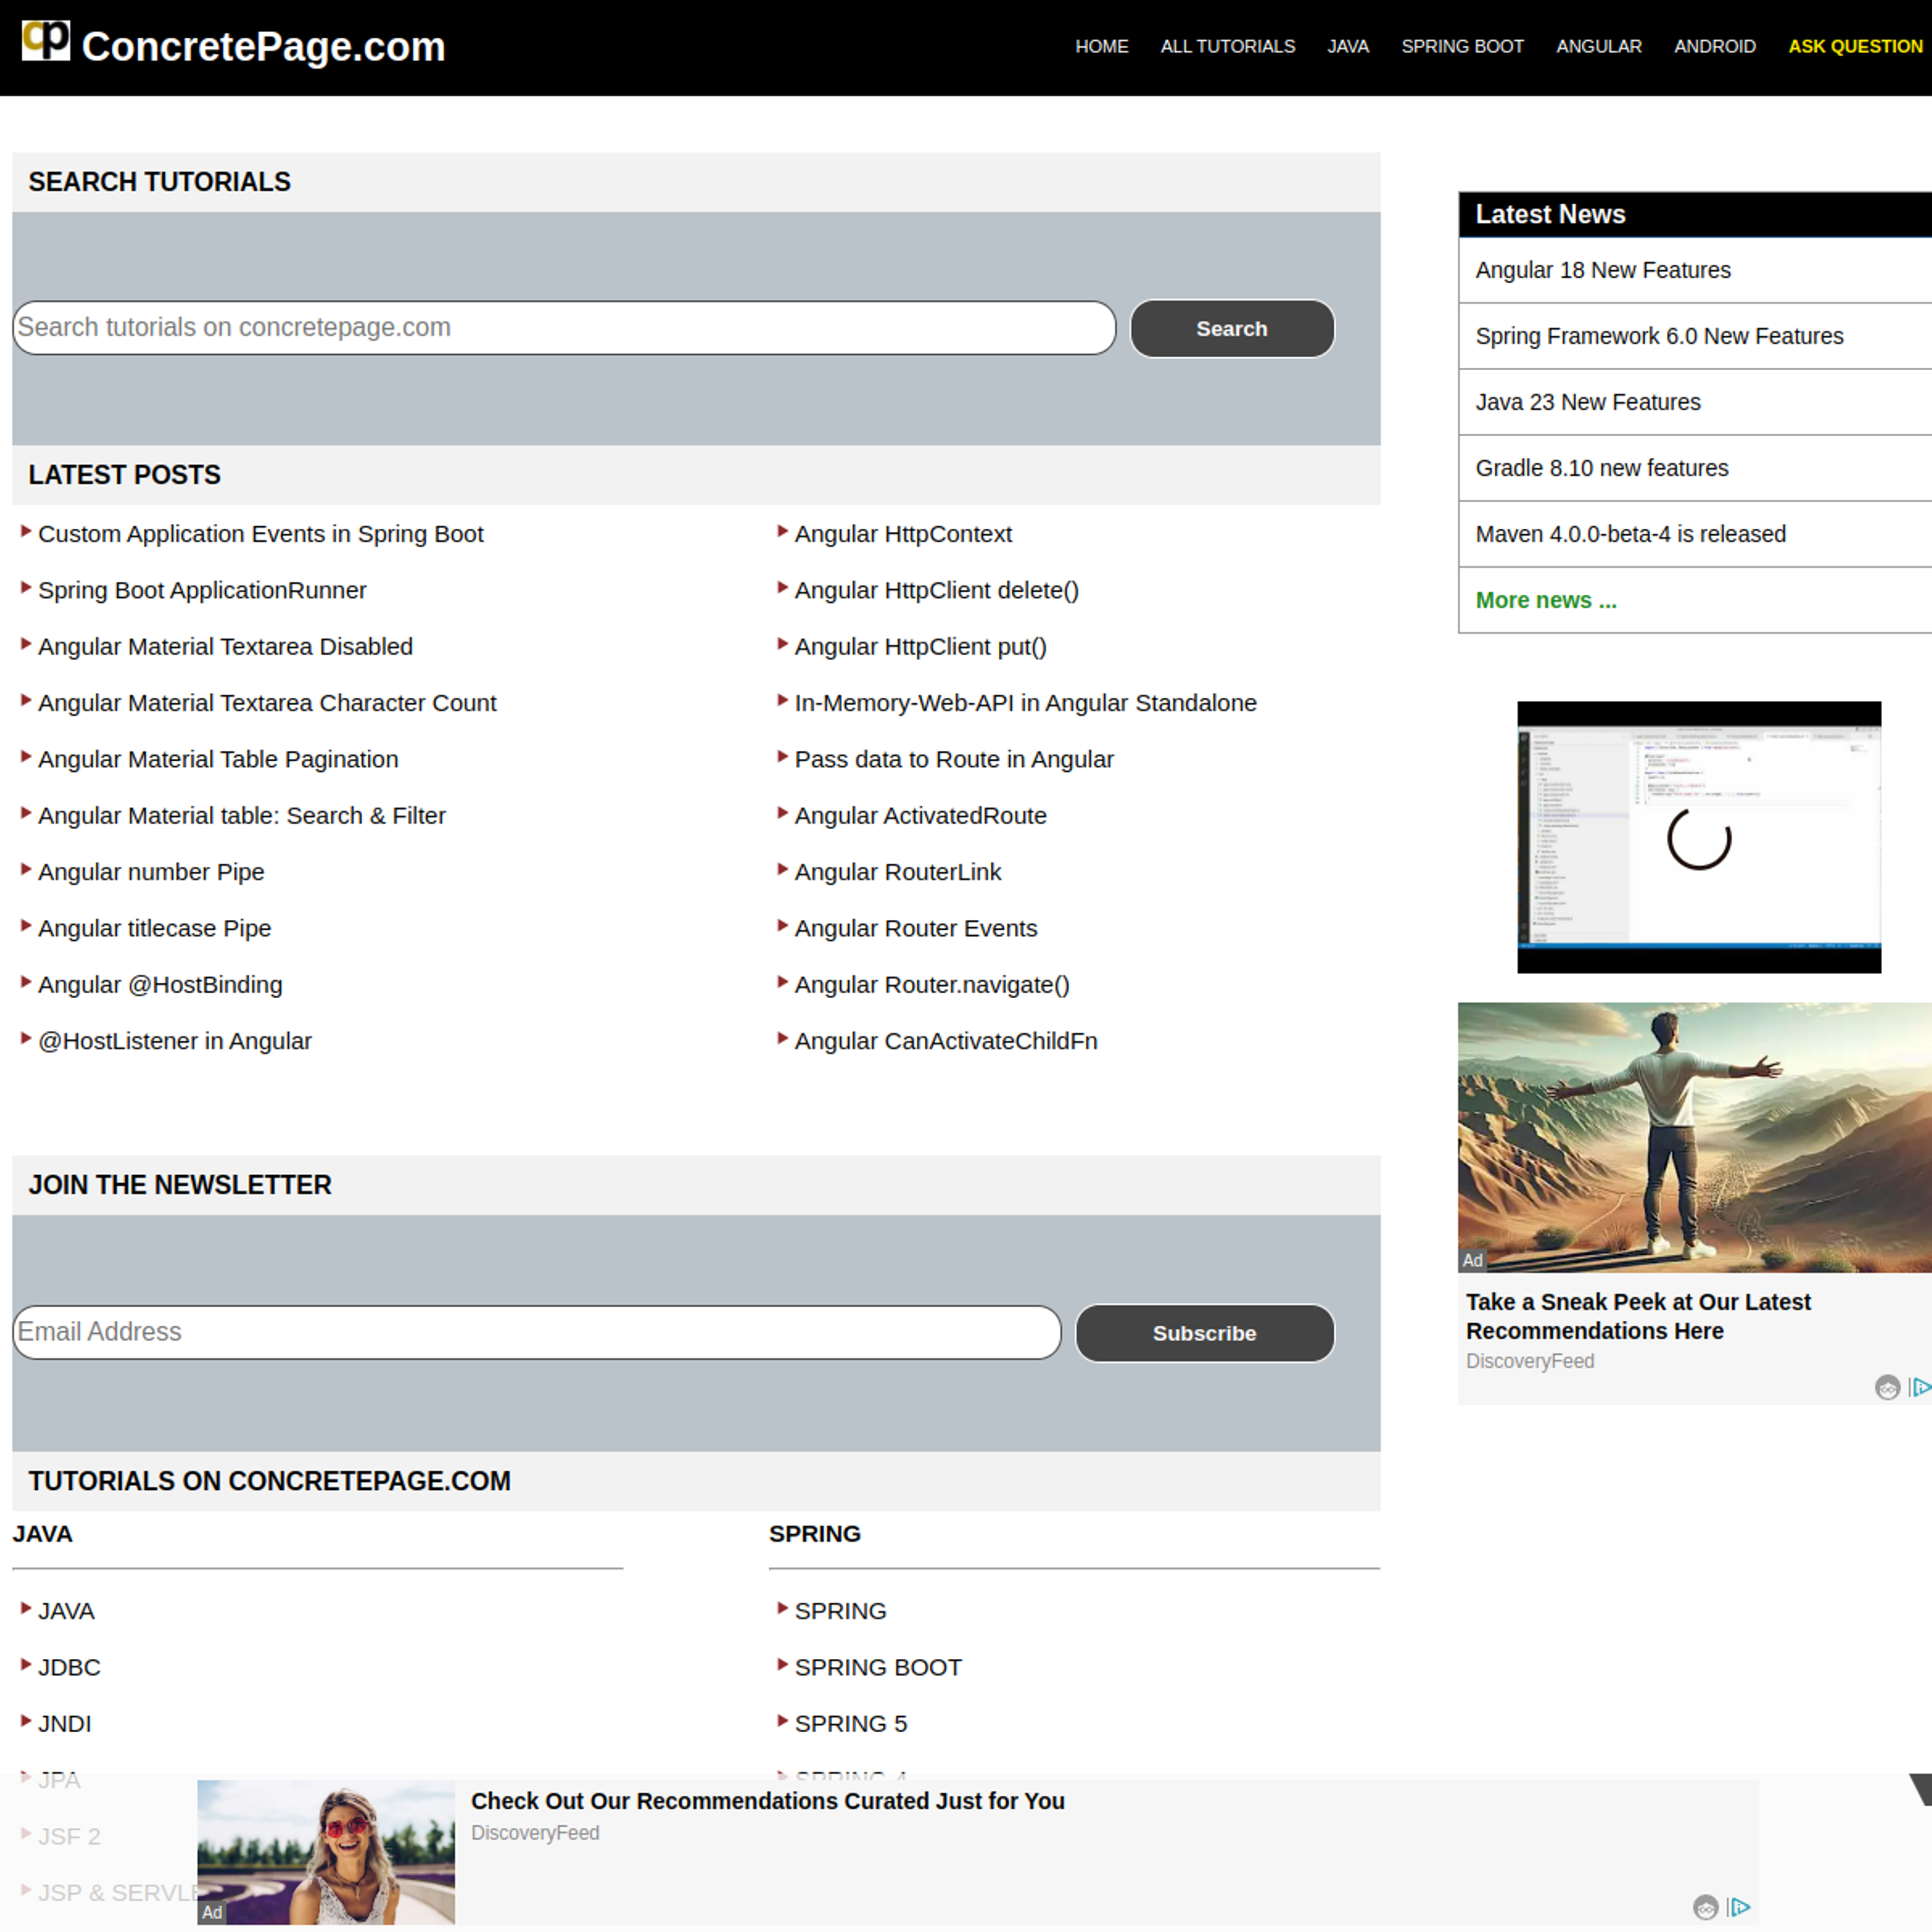Screen dimensions: 1932x1932
Task: Open the SPRING BOOT tutorials category link
Action: [878, 1667]
